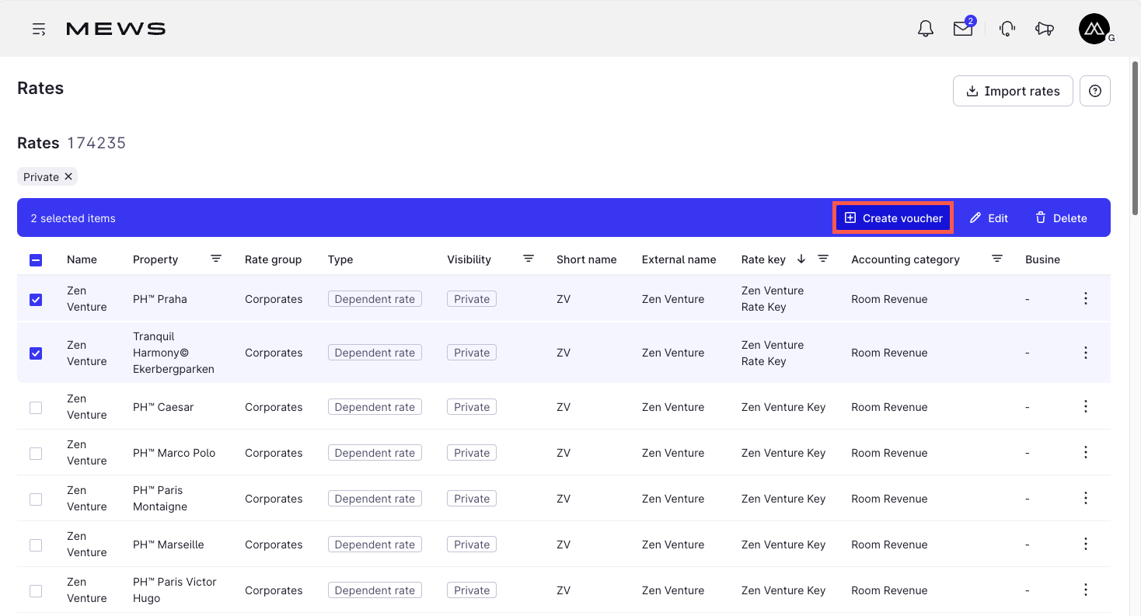Click the Name column header
The image size is (1141, 616).
[x=82, y=259]
